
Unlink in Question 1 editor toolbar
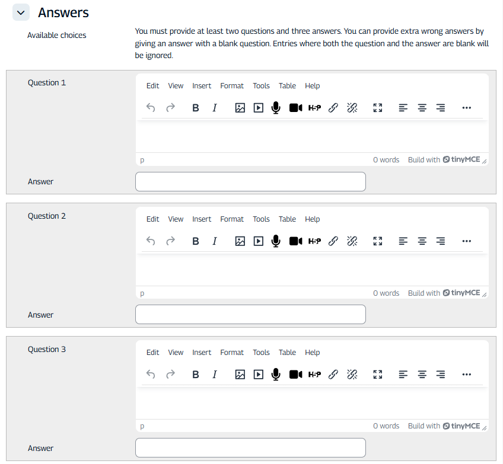click(352, 108)
